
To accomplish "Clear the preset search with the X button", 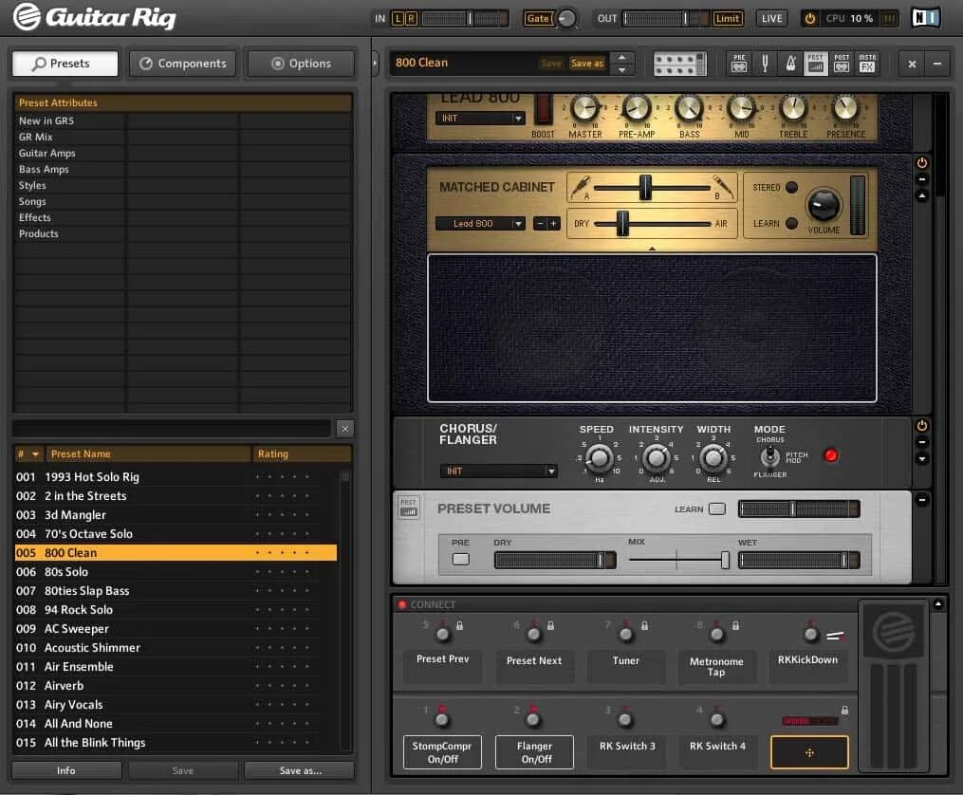I will (345, 429).
